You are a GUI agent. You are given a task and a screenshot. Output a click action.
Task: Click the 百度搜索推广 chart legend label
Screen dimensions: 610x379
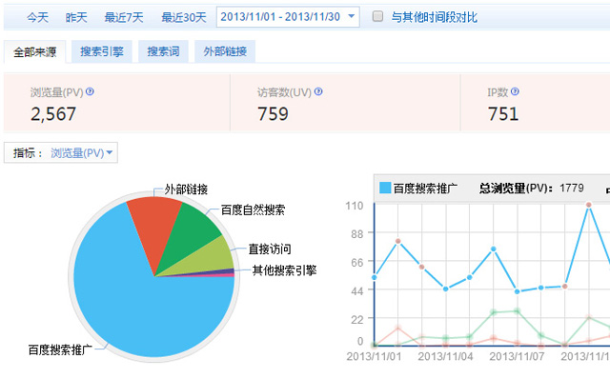[425, 189]
